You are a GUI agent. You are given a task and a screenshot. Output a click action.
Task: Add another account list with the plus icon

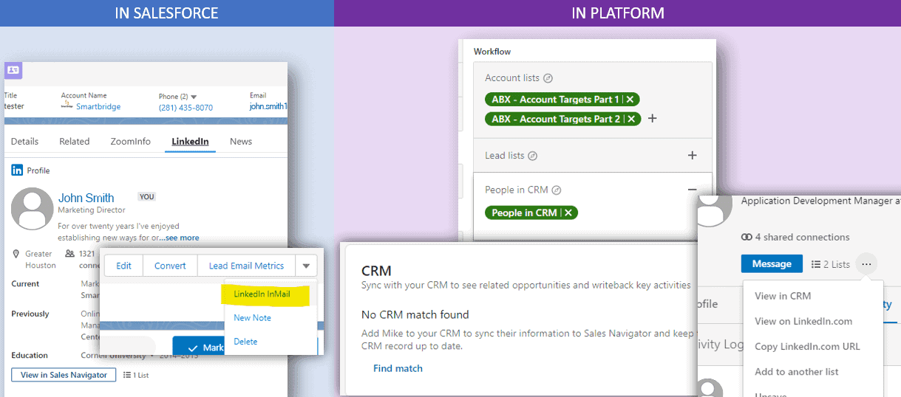(x=653, y=118)
